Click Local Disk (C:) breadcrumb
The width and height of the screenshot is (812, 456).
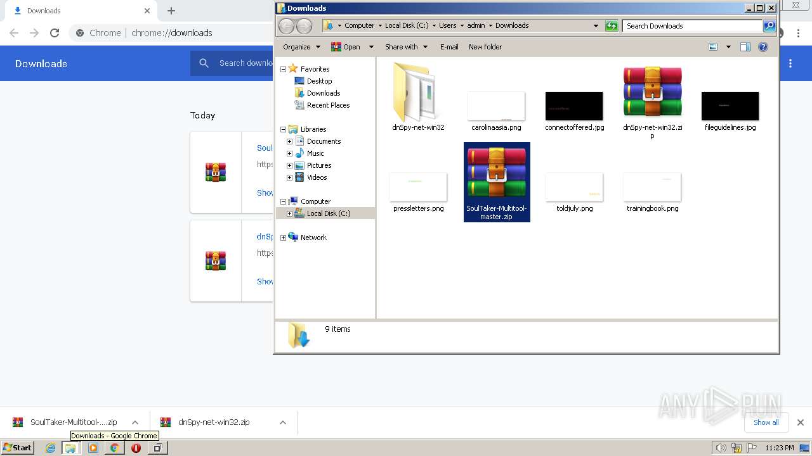(407, 26)
